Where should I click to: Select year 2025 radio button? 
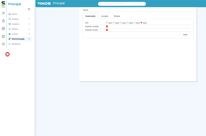pyautogui.click(x=134, y=22)
